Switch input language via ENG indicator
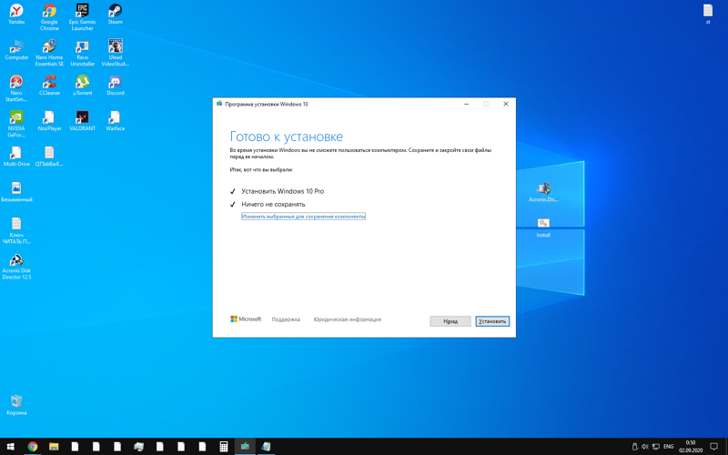The width and height of the screenshot is (728, 455). [669, 447]
